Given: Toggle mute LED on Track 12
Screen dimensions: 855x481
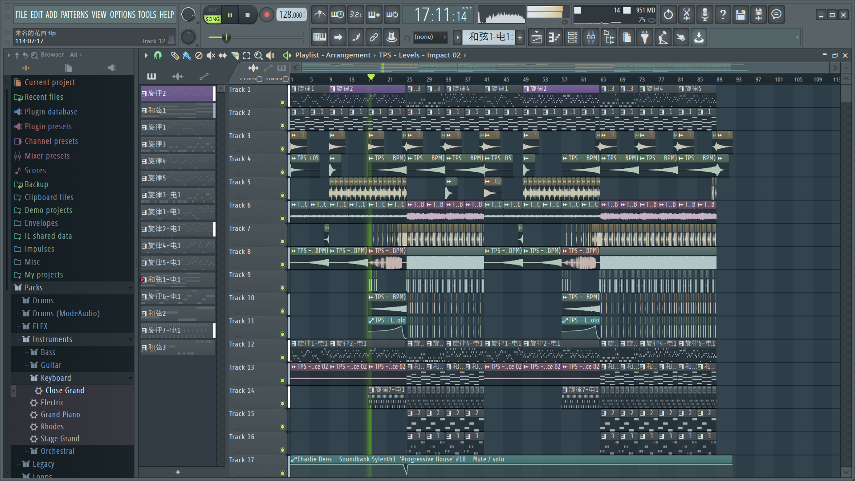Looking at the screenshot, I should tap(282, 358).
